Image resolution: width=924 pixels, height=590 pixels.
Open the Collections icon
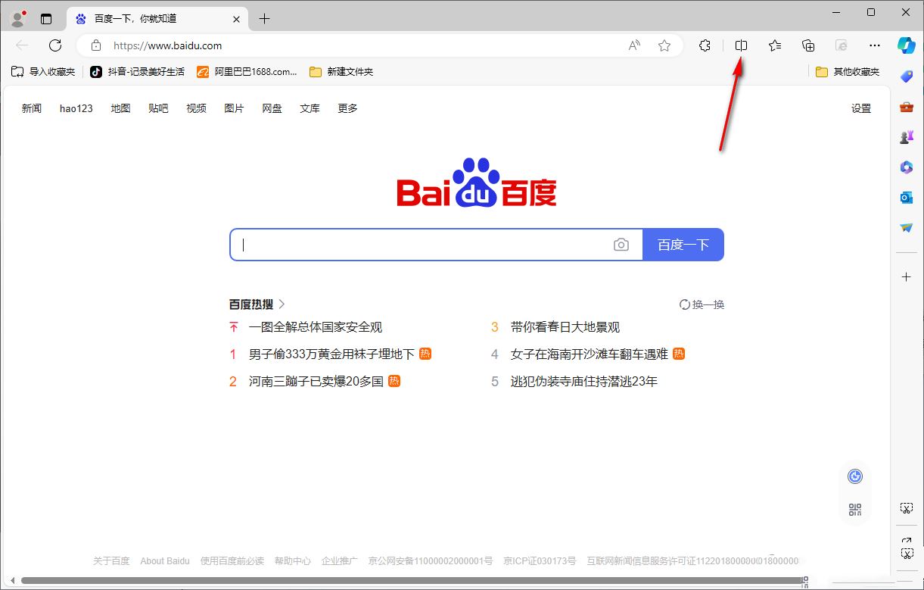808,45
